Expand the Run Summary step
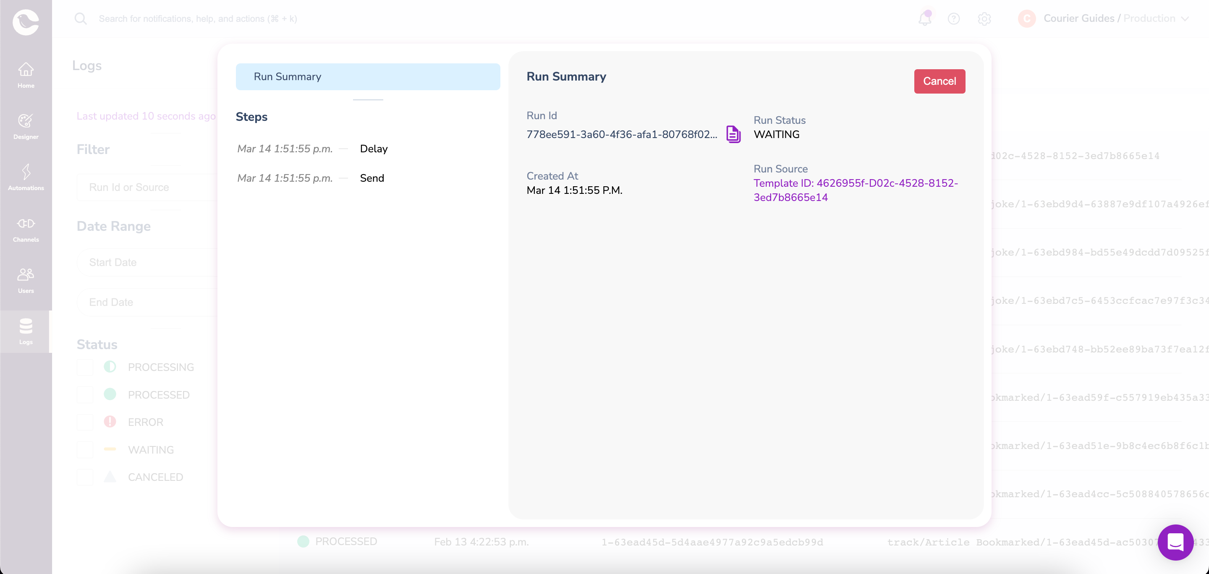The image size is (1209, 574). pyautogui.click(x=368, y=76)
